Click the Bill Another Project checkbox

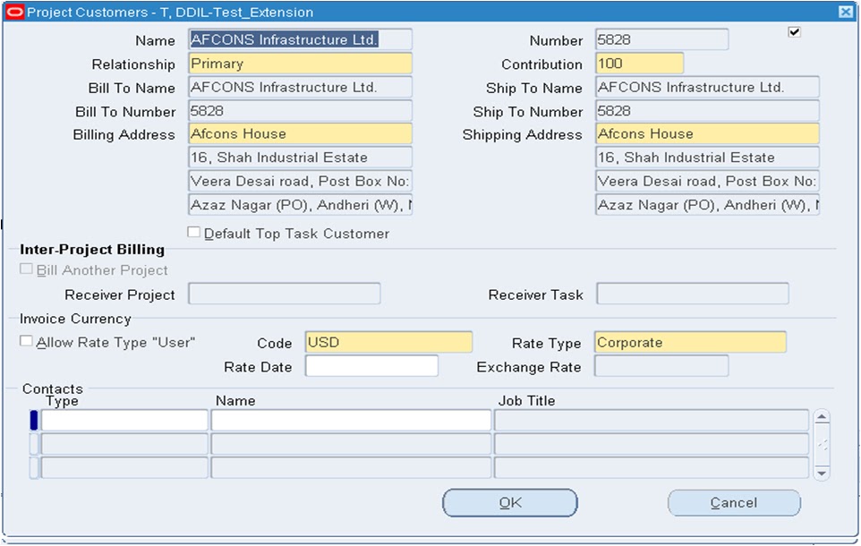[x=25, y=269]
